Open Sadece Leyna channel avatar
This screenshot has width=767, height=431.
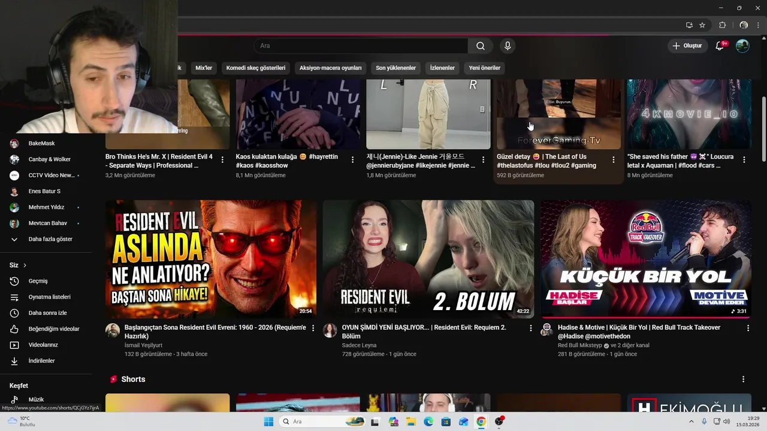(x=330, y=330)
